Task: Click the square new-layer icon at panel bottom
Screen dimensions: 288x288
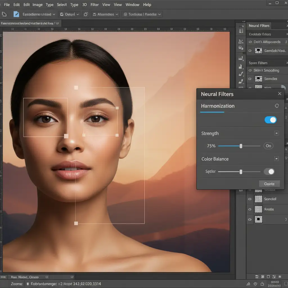Action: pyautogui.click(x=268, y=276)
